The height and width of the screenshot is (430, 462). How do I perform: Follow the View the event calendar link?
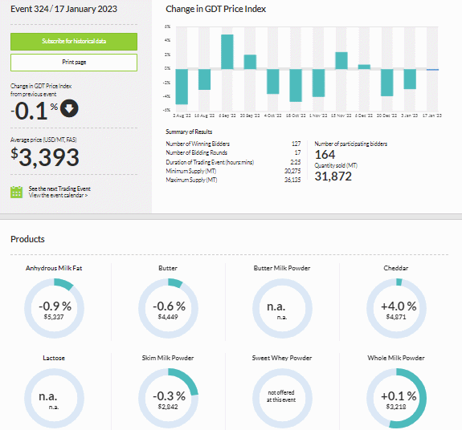pyautogui.click(x=58, y=195)
